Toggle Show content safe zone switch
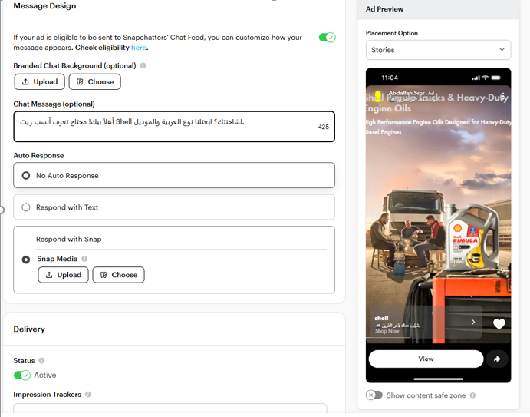Viewport: 530px width, 417px height. (374, 395)
